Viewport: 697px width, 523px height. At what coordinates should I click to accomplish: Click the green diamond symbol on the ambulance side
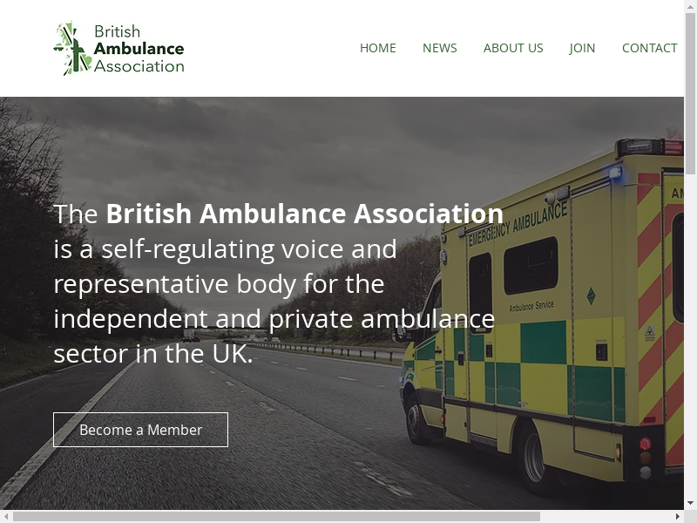click(x=591, y=295)
